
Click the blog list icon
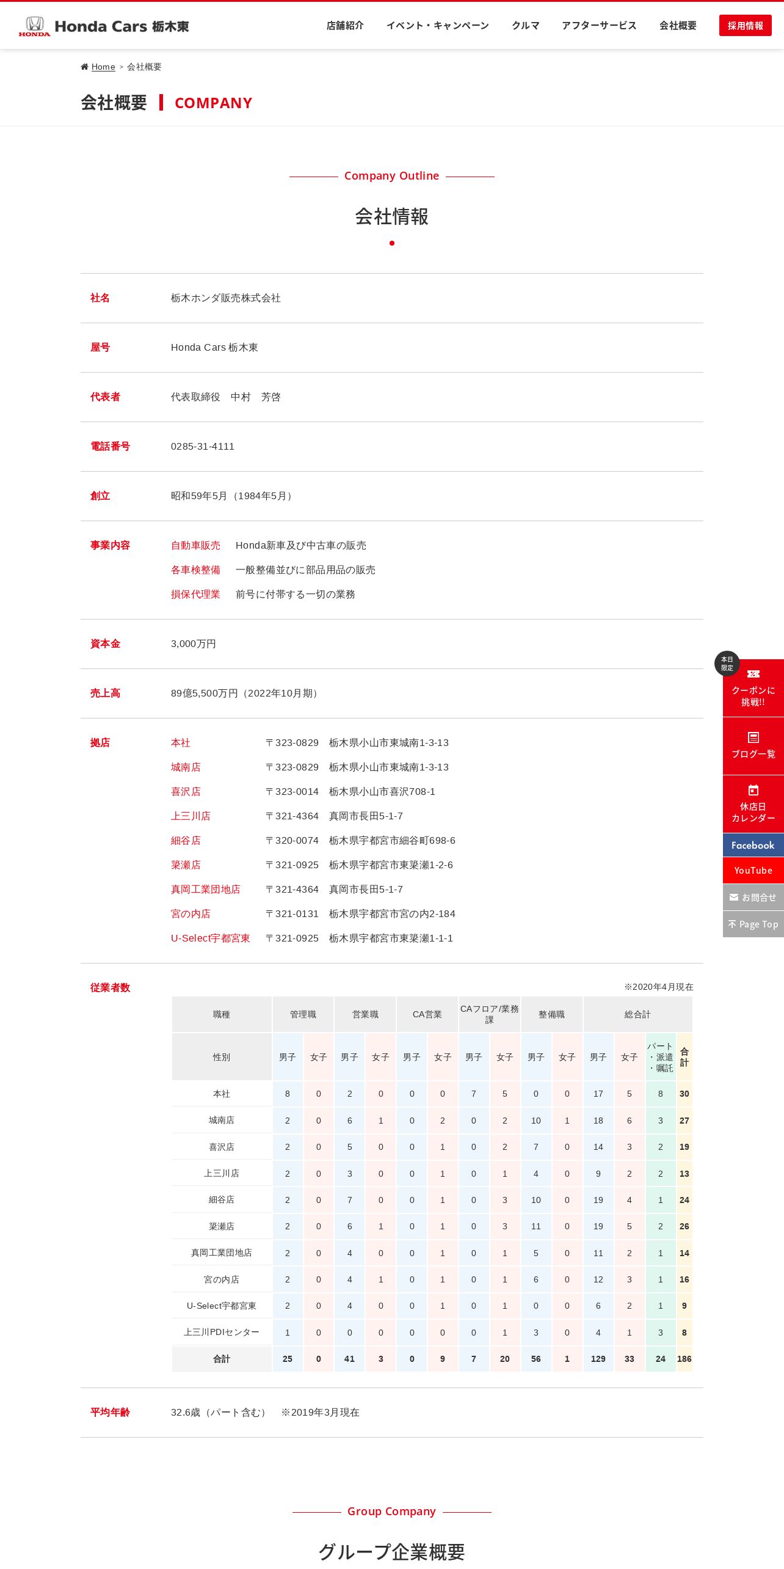point(753,737)
